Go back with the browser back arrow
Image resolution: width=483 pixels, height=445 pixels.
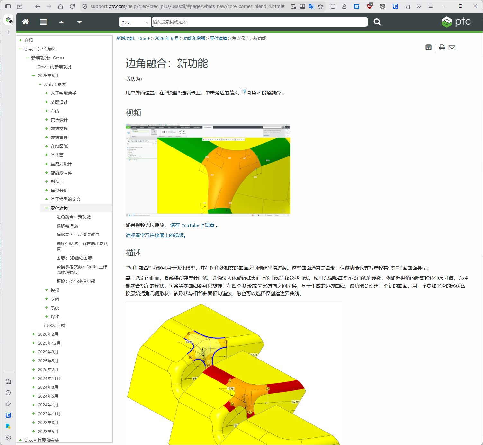pyautogui.click(x=38, y=6)
